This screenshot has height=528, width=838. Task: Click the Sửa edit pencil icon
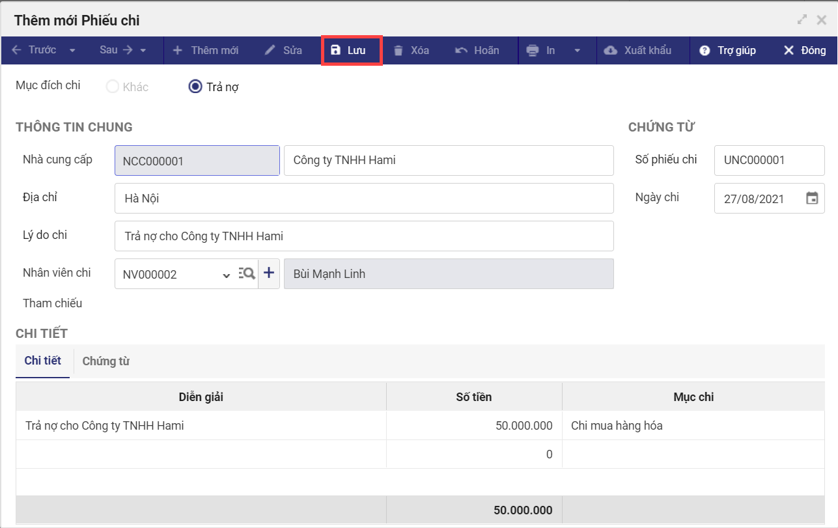[x=271, y=51]
